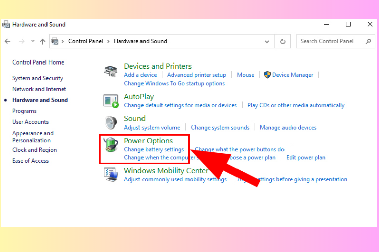The height and width of the screenshot is (252, 379).
Task: Open Control Panel Home
Action: 38,62
